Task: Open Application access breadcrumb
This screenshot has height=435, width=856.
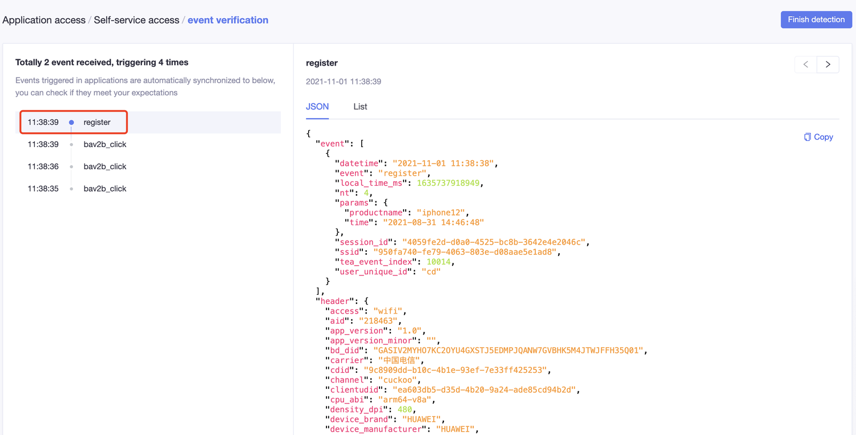Action: 44,20
